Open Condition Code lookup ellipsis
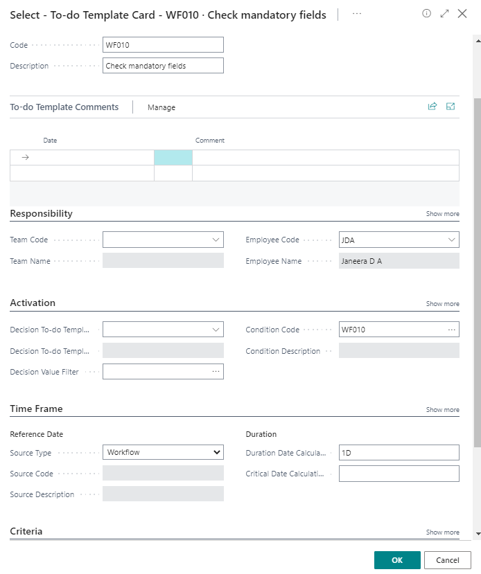481x574 pixels. click(x=452, y=330)
